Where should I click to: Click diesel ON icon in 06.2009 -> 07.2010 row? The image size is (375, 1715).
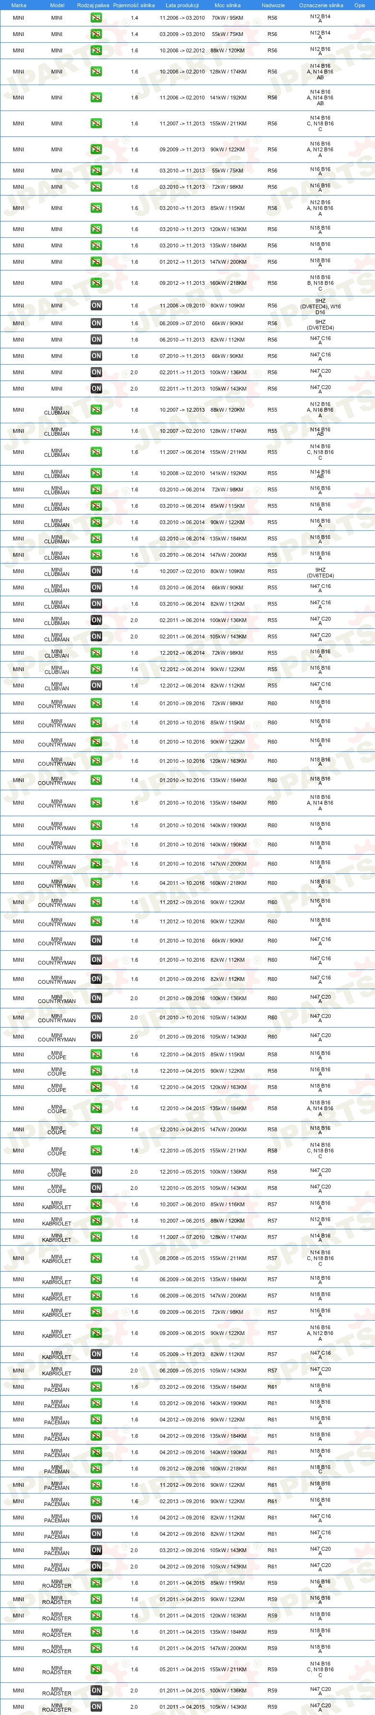(96, 324)
